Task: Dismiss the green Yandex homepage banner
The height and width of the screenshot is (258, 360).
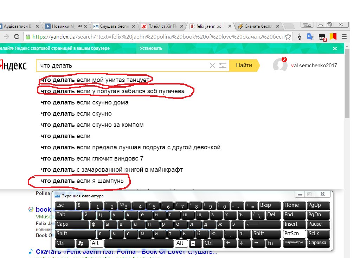Action: (335, 48)
